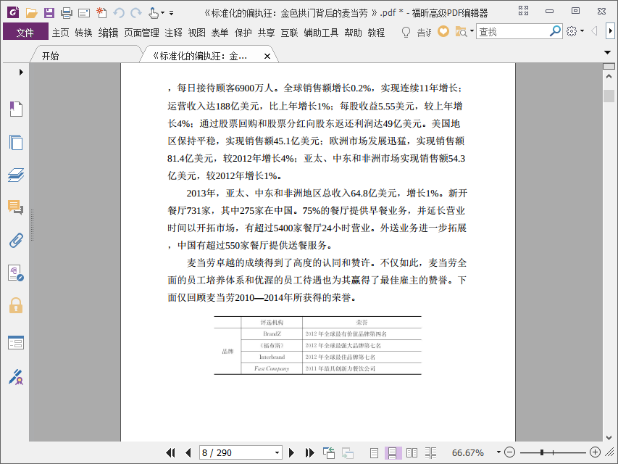Open the hand tool dropdown arrow
Viewport: 618px width, 464px height.
pyautogui.click(x=163, y=13)
